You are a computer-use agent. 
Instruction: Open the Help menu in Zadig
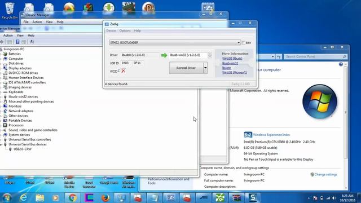click(x=138, y=30)
